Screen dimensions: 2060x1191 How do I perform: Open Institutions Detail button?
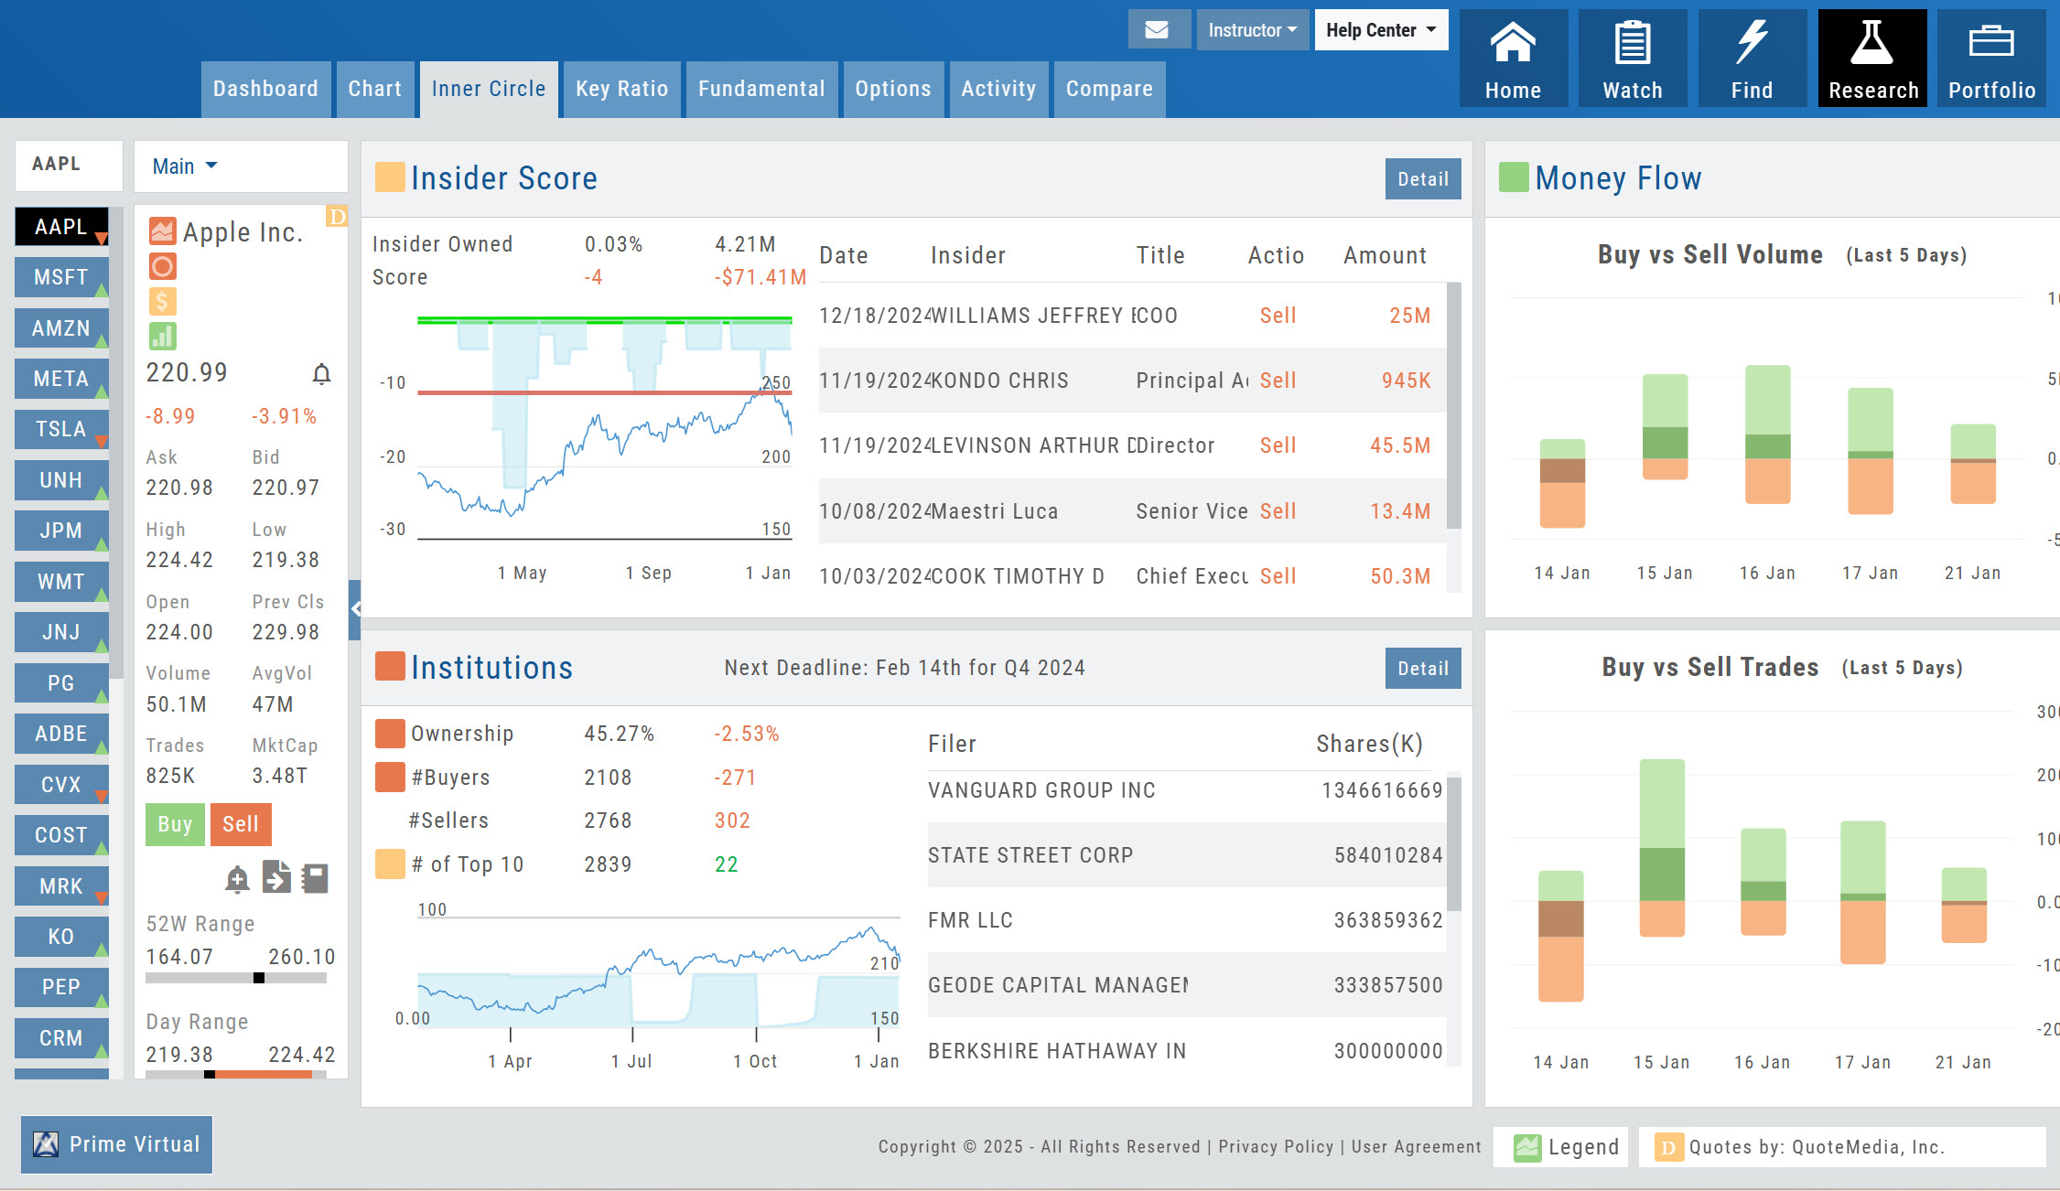(1422, 669)
